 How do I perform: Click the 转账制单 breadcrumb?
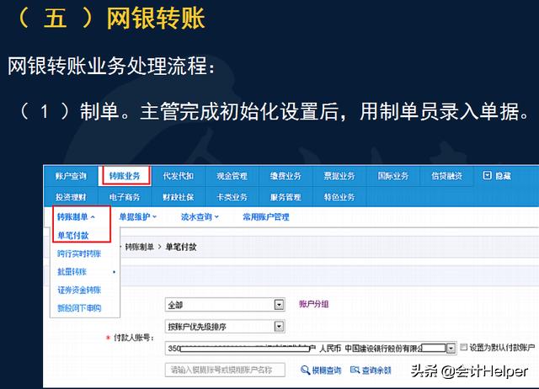pyautogui.click(x=139, y=247)
